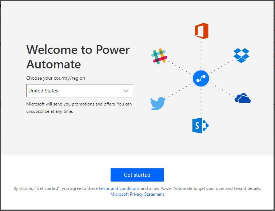The image size is (275, 211).
Task: Click the Twitter bird icon
Action: [x=158, y=103]
